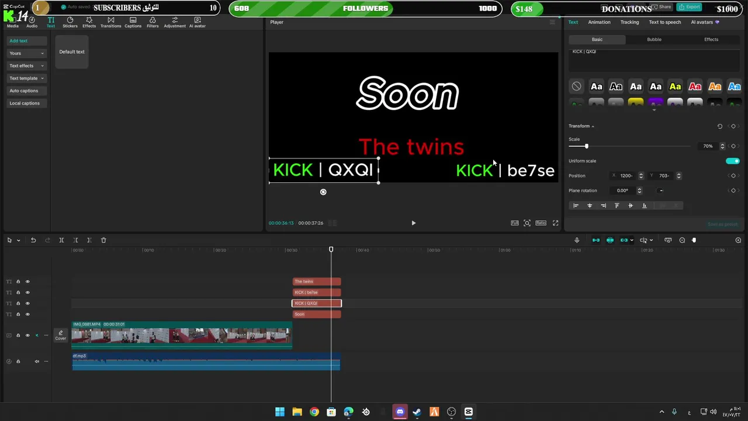Screen dimensions: 748x421
Task: Click fullscreen icon in player
Action: [x=556, y=223]
